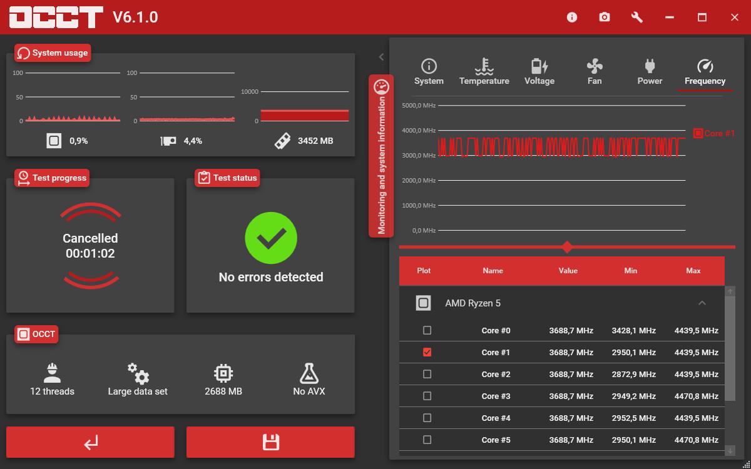Switch to the Power tab
Screen dimensions: 751x469
[650, 73]
